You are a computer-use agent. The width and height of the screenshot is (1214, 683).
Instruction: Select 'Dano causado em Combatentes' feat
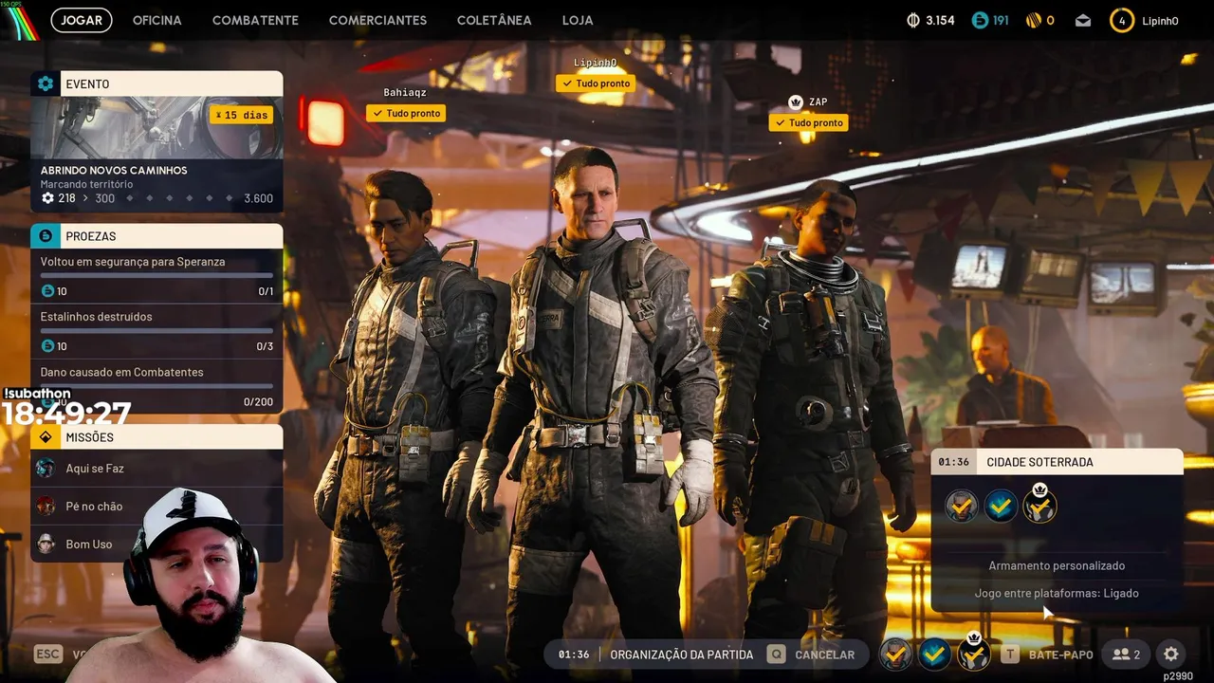156,386
